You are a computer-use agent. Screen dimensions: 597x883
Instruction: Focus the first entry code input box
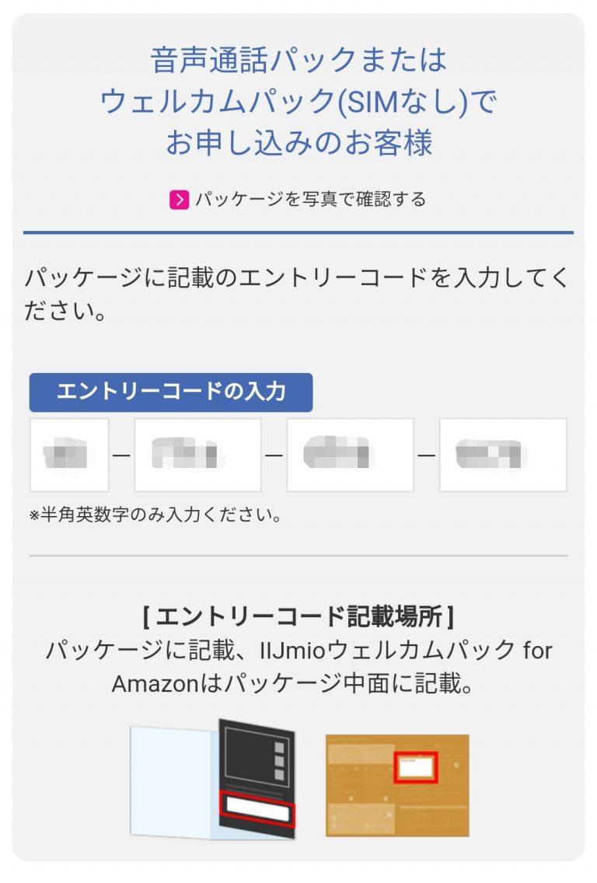click(69, 455)
